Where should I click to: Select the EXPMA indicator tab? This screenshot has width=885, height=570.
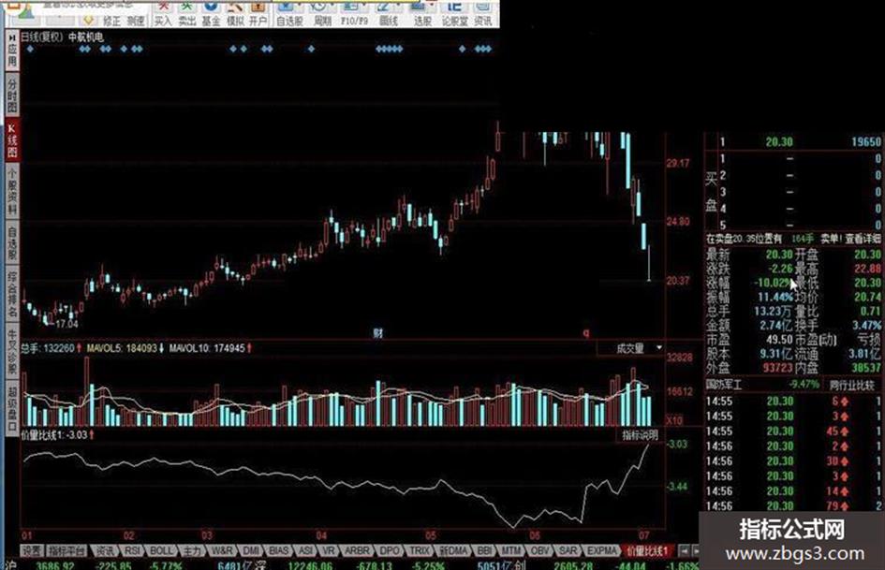pos(600,550)
